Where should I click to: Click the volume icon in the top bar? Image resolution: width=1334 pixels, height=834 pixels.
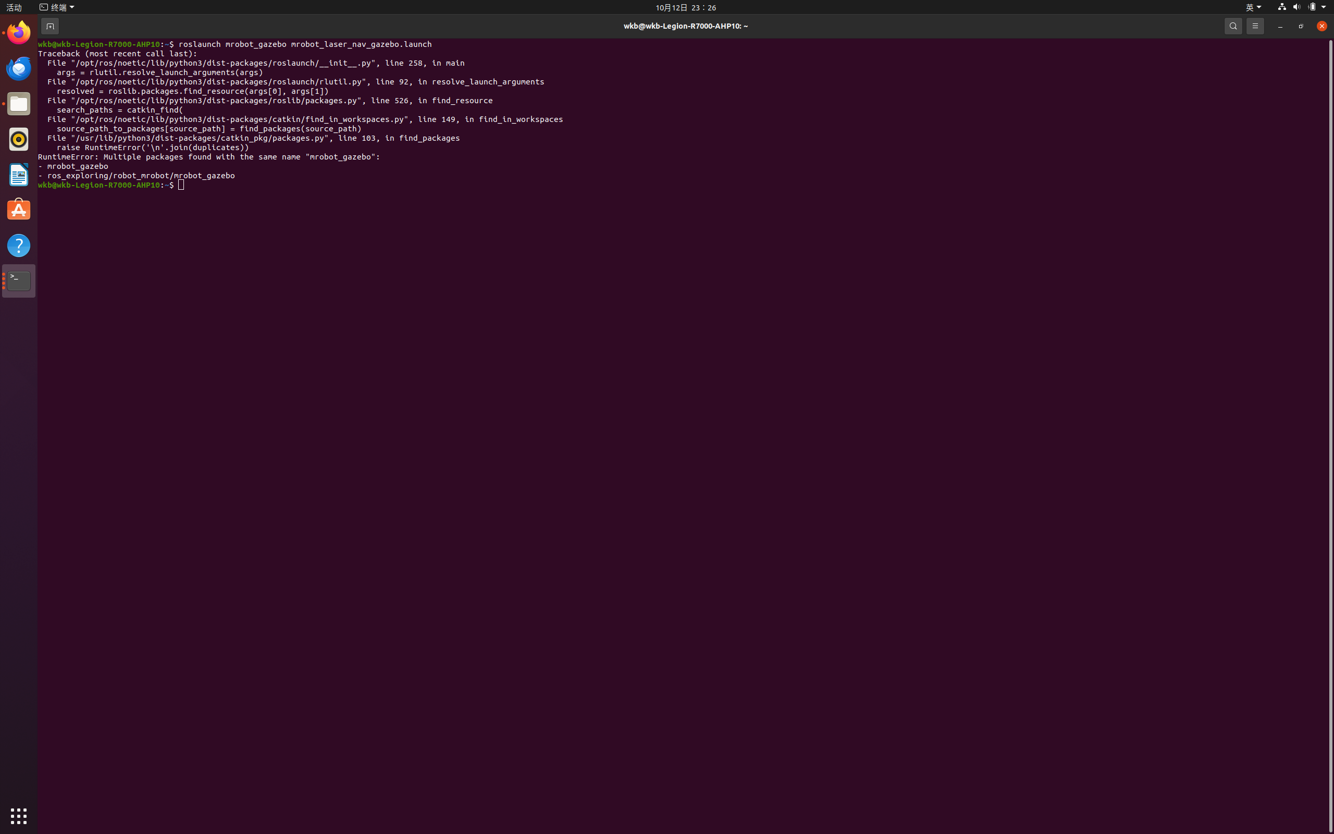(x=1296, y=7)
